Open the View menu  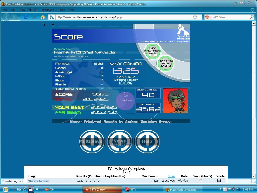click(x=22, y=10)
